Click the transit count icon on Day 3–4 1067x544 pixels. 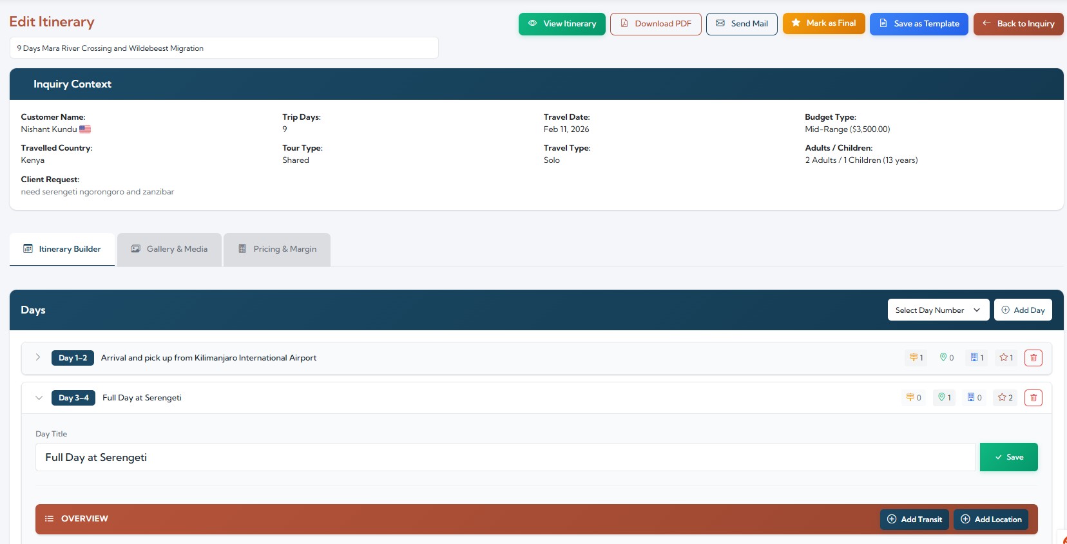tap(914, 398)
